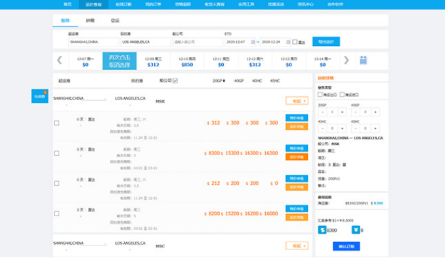Deselect the highlighted blue date cell
Viewport: 445px width, 258px height.
click(x=119, y=61)
